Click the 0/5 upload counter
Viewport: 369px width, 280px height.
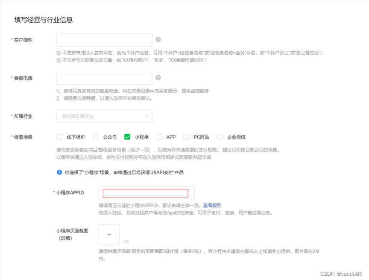[126, 241]
